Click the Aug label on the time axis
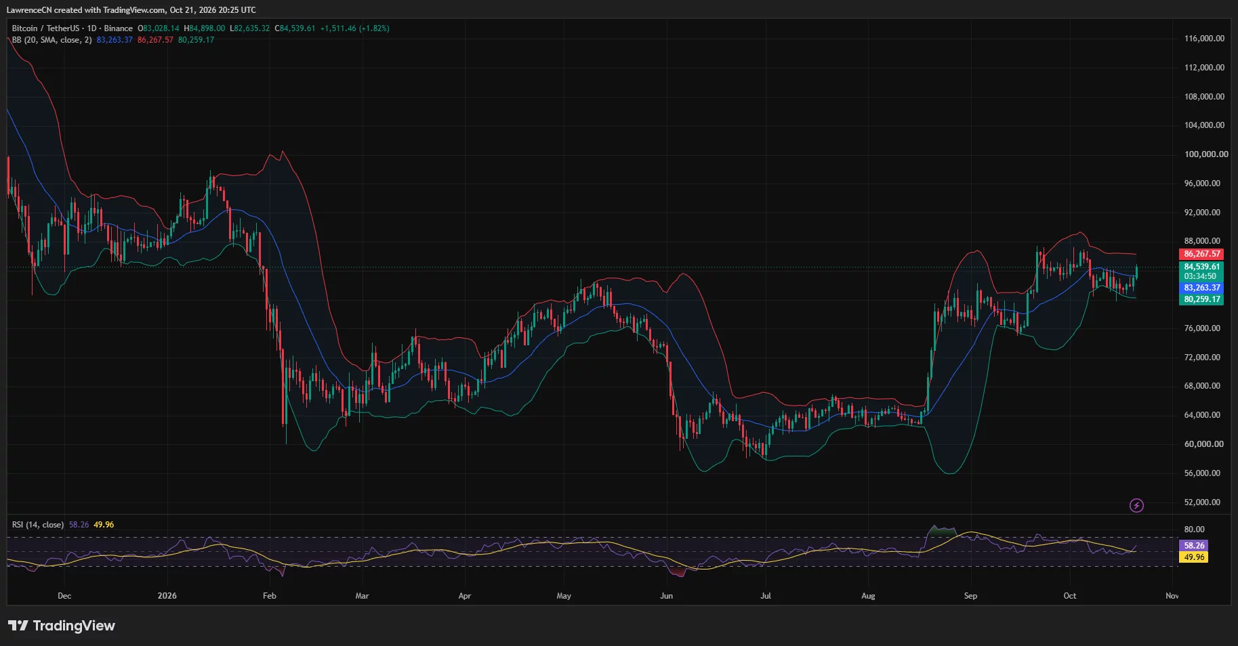Screen dimensions: 1238x646 [x=868, y=596]
